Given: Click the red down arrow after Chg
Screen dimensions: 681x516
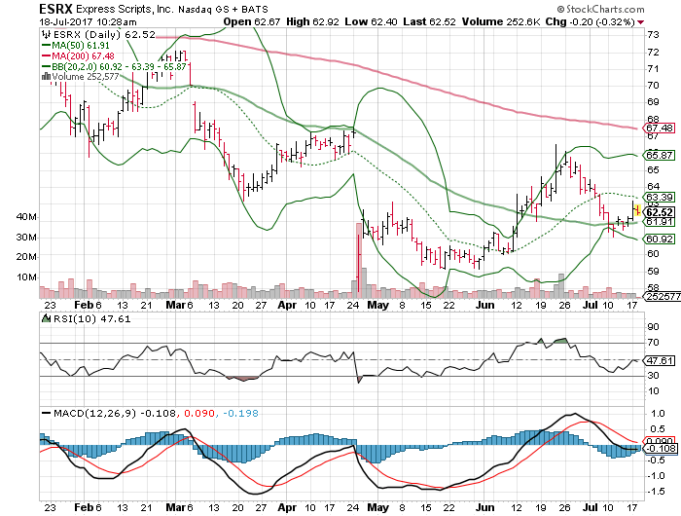Looking at the screenshot, I should 640,22.
